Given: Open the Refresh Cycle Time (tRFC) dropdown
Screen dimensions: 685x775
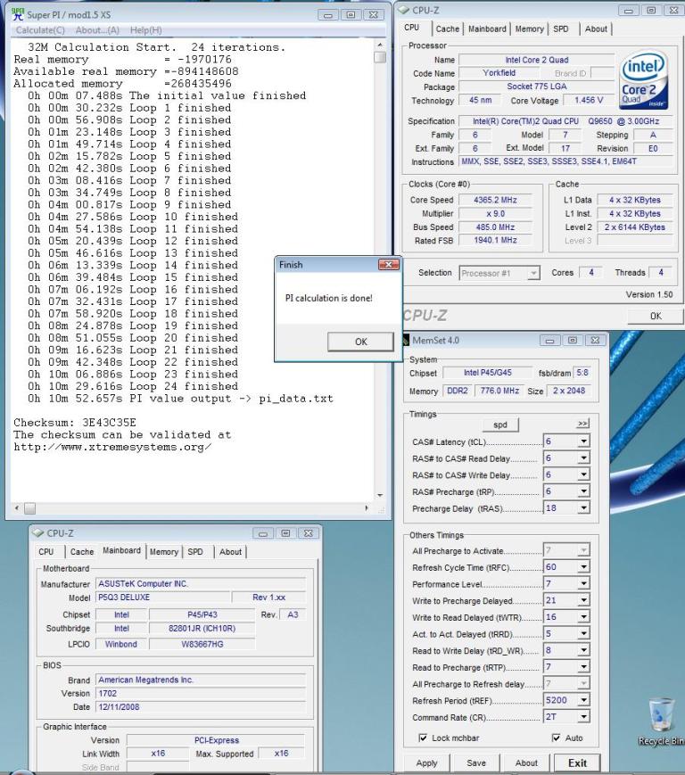Looking at the screenshot, I should click(583, 567).
